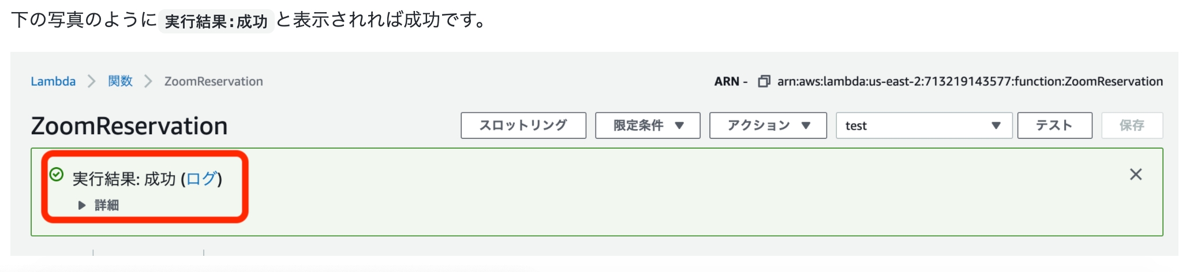Image resolution: width=1190 pixels, height=272 pixels.
Task: Click chevron after 関数 breadcrumb
Action: pyautogui.click(x=148, y=81)
